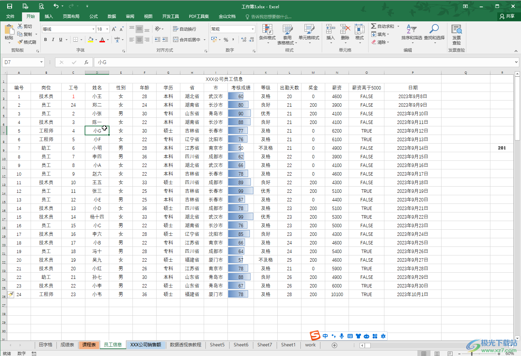This screenshot has width=521, height=356.
Task: Switch to Page Layout view icon
Action: point(437,354)
